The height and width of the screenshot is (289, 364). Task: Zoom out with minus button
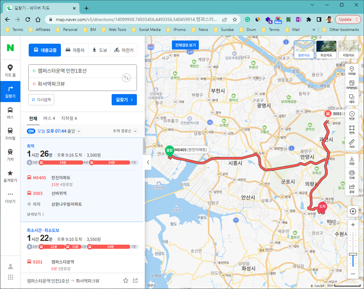pos(353,274)
